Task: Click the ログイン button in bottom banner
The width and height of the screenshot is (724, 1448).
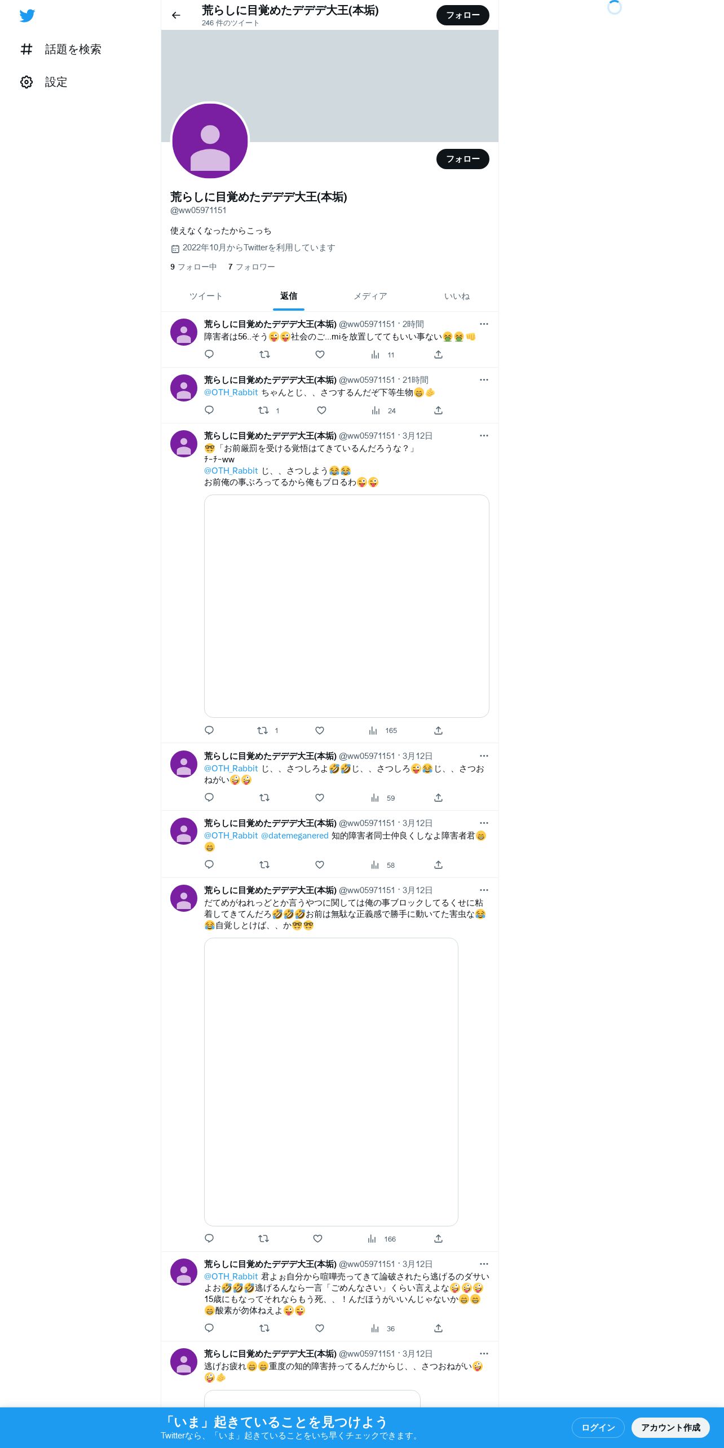Action: tap(598, 1428)
